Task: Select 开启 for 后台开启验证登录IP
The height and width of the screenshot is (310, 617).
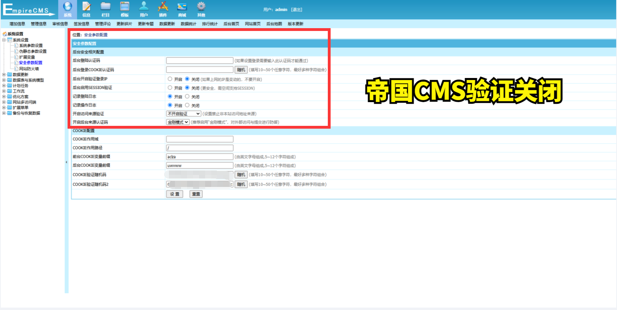Action: (170, 79)
